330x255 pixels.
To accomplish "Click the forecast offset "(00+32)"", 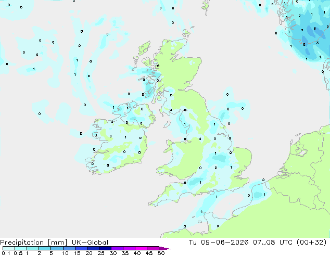I will pyautogui.click(x=311, y=243).
